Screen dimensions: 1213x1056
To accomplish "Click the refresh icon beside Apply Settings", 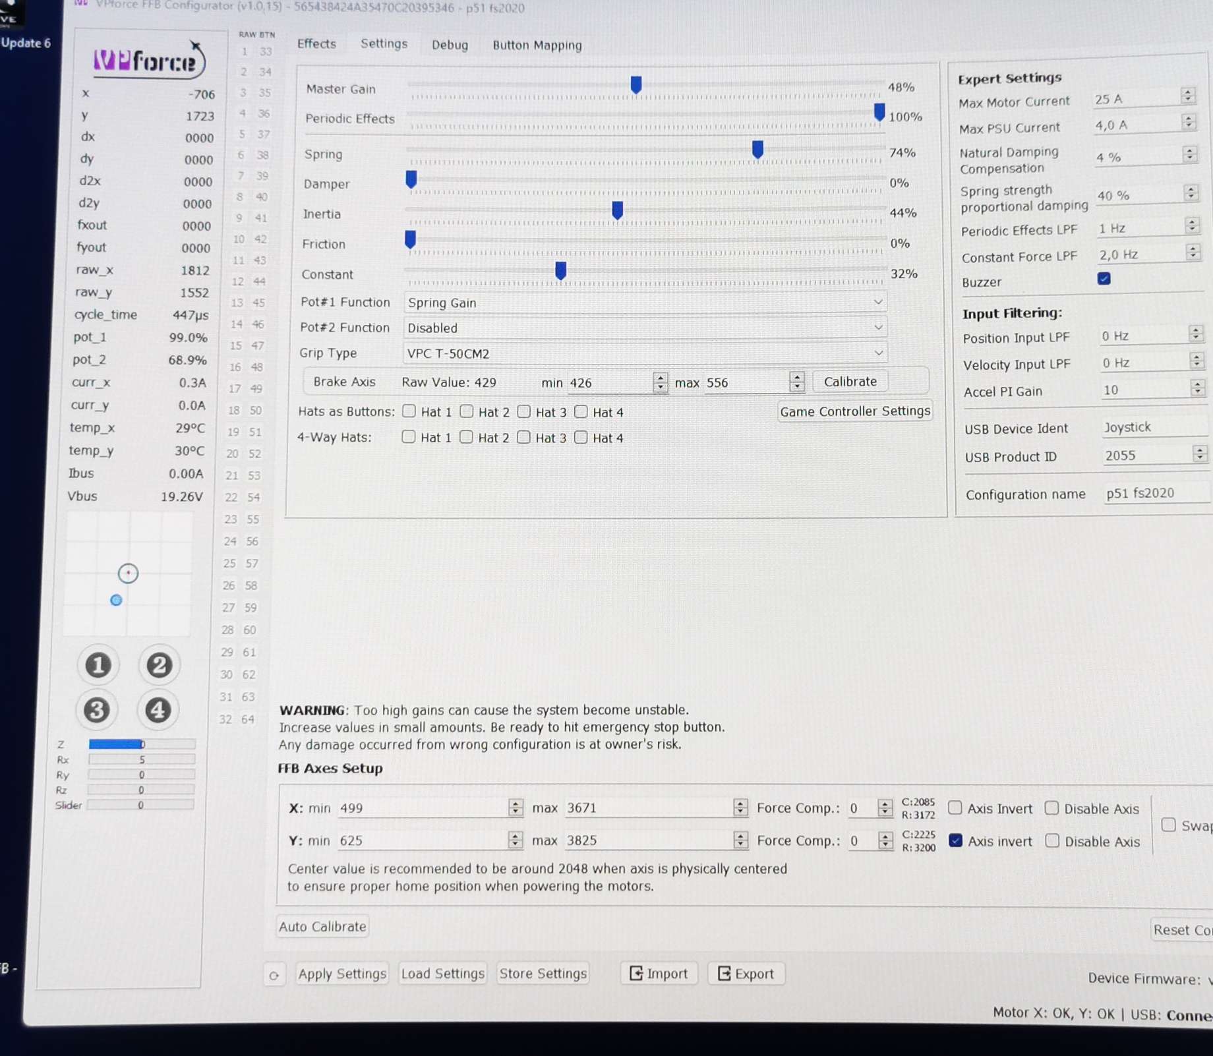I will [274, 974].
